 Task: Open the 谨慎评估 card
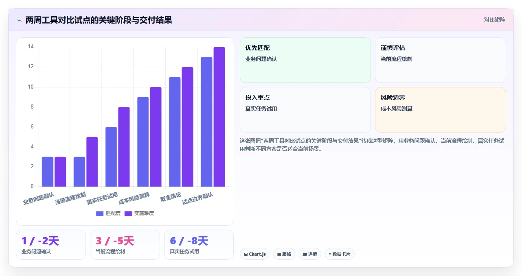(x=441, y=60)
